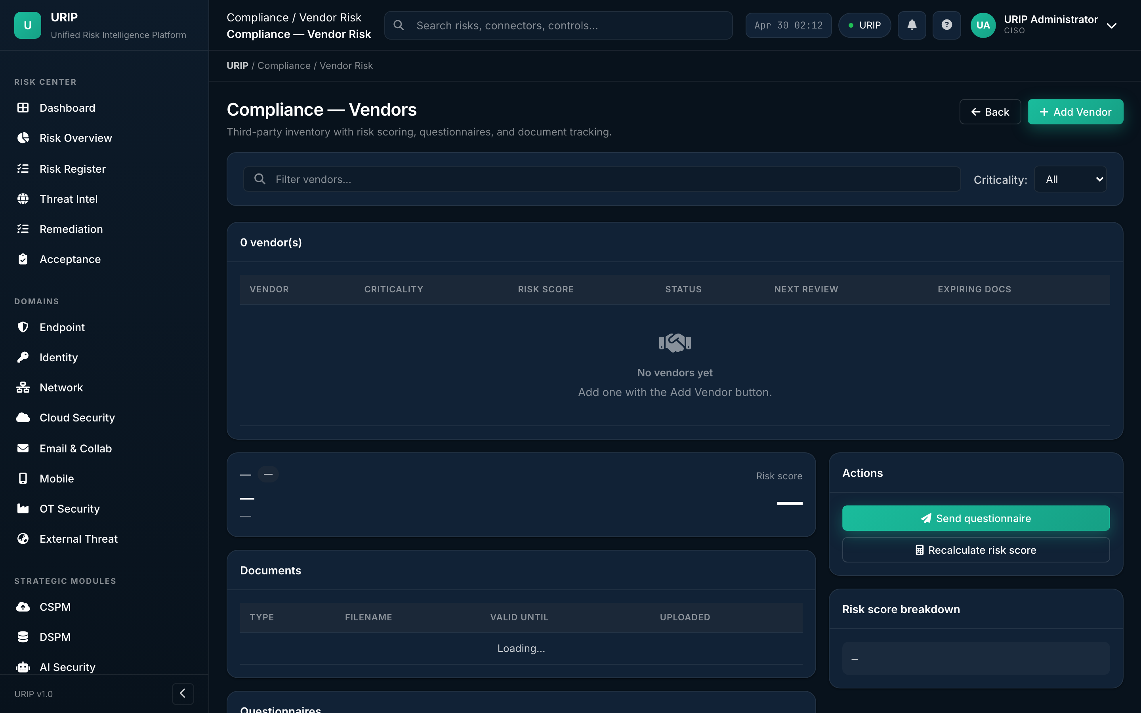Click the UA user avatar
Viewport: 1141px width, 713px height.
click(x=983, y=25)
